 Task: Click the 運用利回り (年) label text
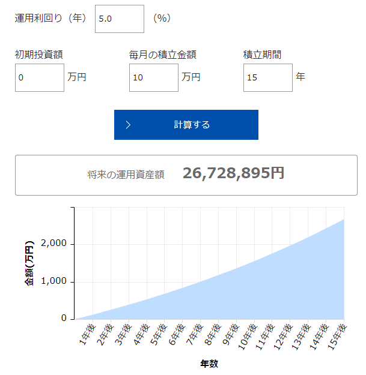coord(50,18)
